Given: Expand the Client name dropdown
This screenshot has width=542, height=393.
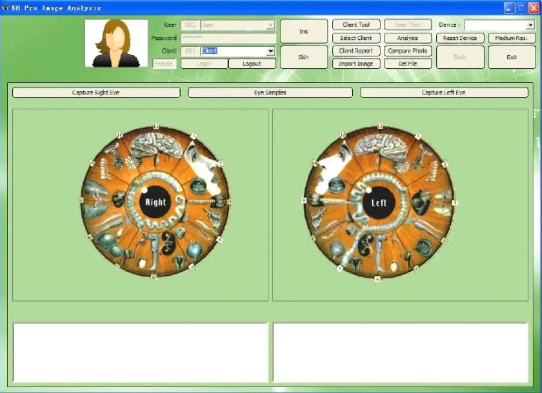Looking at the screenshot, I should click(x=271, y=51).
